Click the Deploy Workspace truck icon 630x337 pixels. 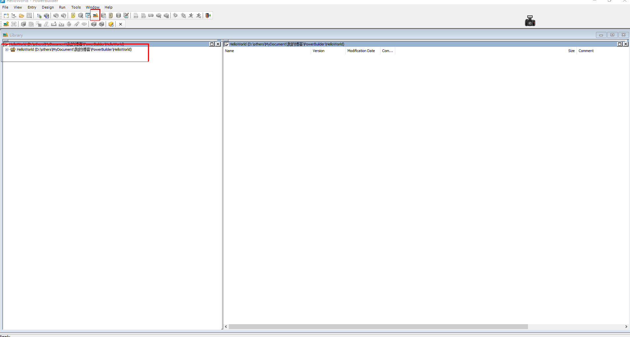tap(151, 15)
